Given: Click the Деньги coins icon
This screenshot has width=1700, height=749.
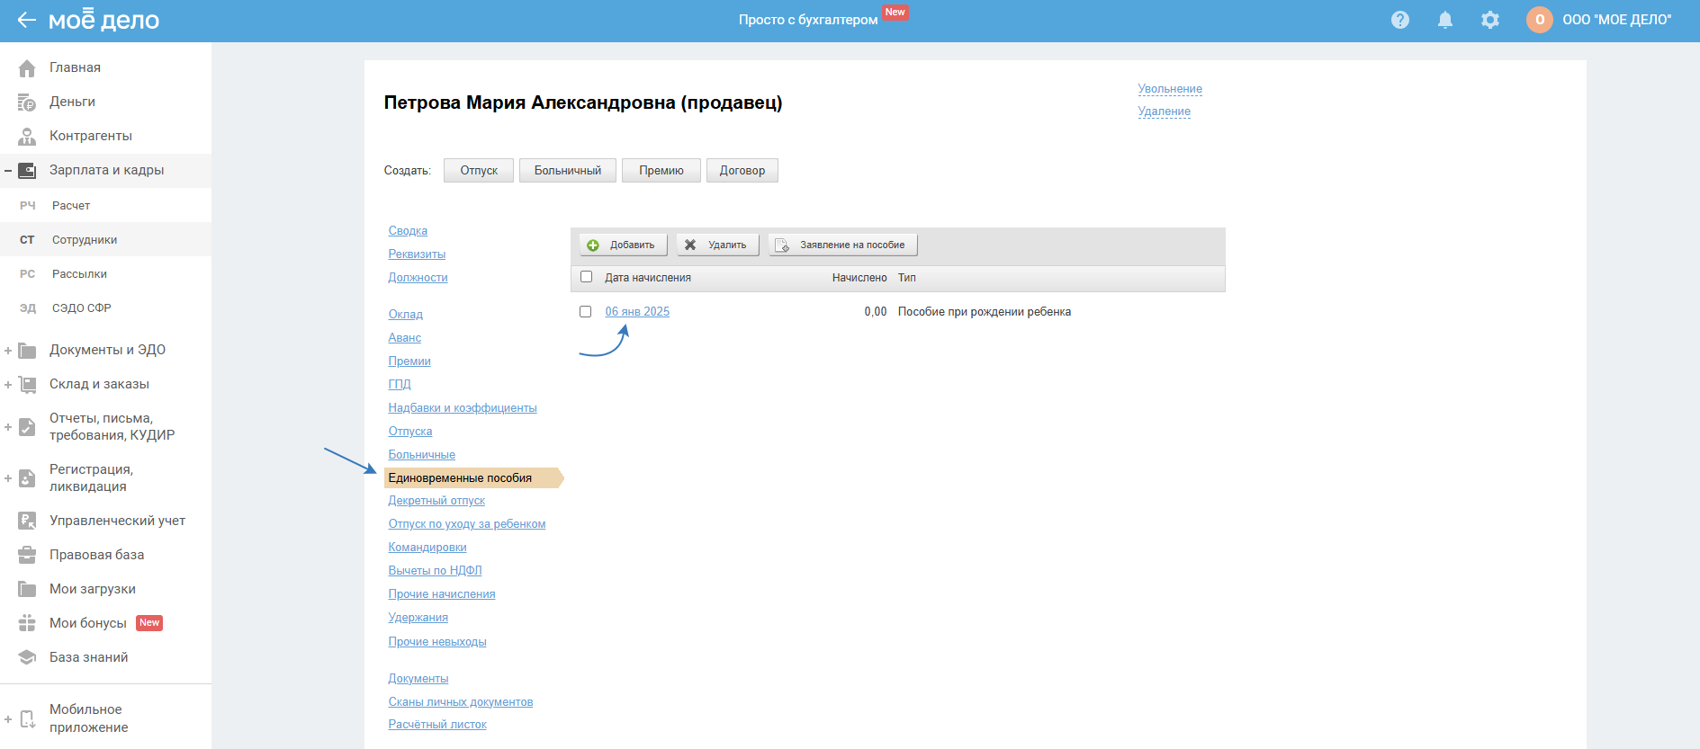Looking at the screenshot, I should click(27, 102).
